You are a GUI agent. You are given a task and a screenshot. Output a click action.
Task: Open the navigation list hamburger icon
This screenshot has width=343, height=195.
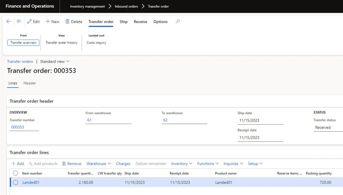[19, 21]
